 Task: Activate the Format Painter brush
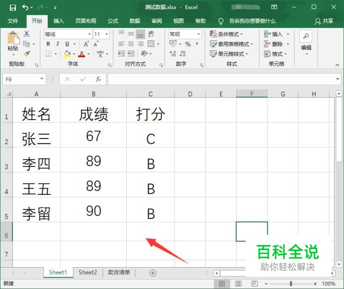coord(27,53)
